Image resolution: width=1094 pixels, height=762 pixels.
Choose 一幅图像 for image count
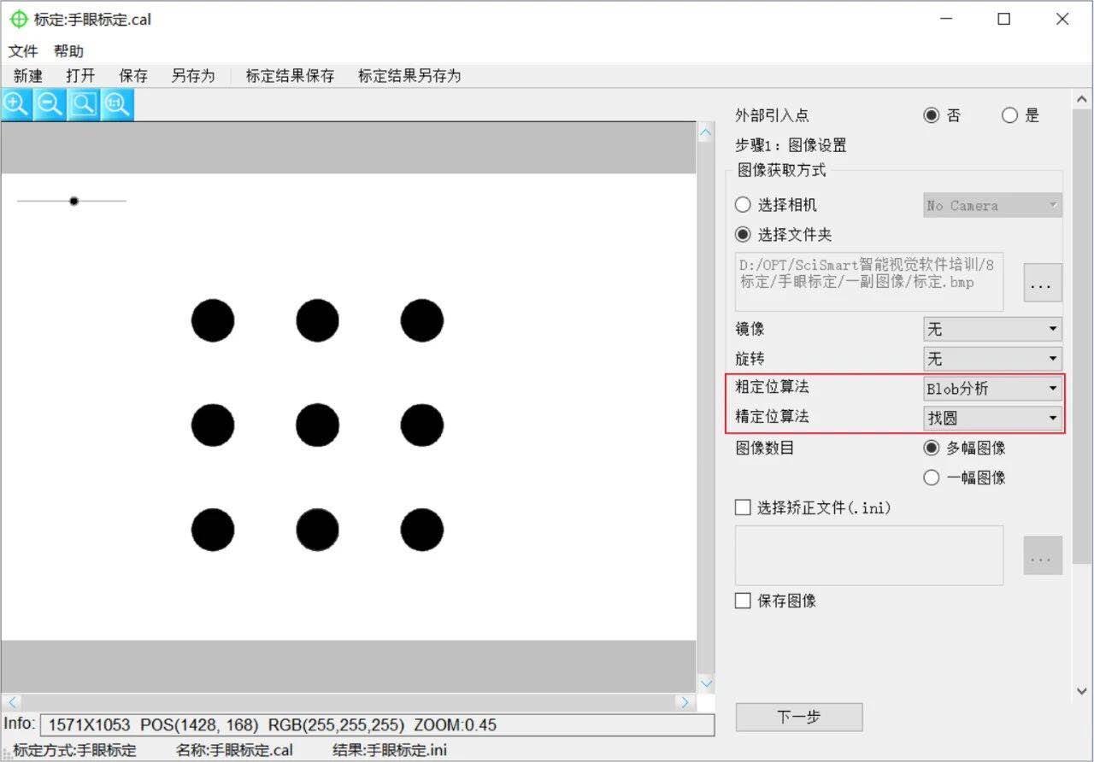point(932,478)
